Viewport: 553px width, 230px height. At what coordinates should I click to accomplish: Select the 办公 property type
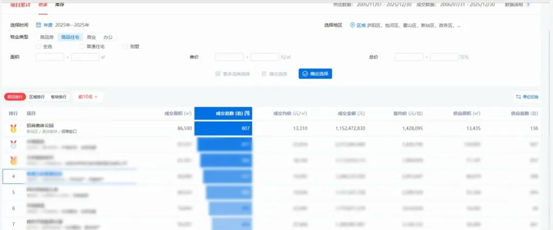click(108, 37)
